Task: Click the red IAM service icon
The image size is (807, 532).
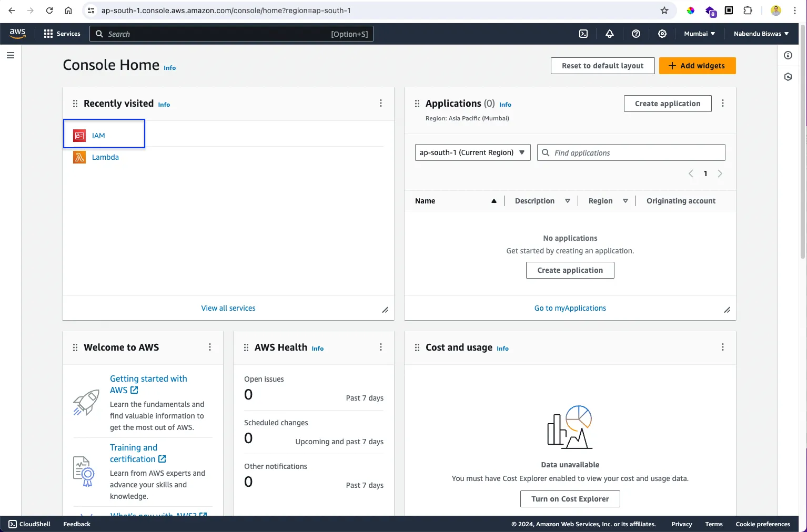Action: pyautogui.click(x=79, y=136)
